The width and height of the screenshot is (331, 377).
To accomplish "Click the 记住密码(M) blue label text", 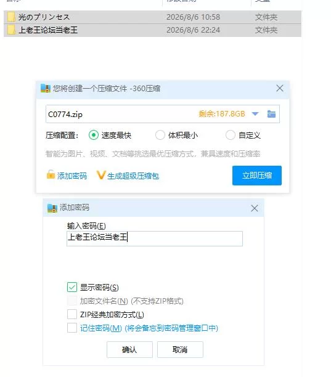I will coord(149,328).
